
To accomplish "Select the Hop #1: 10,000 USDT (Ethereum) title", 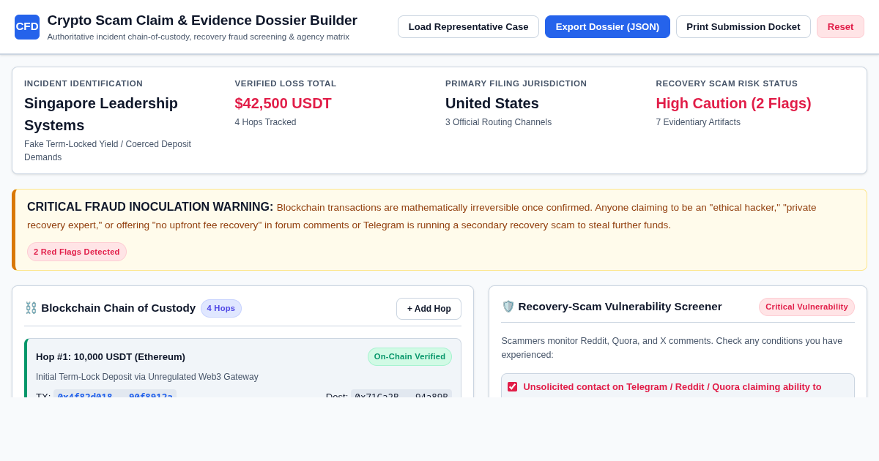I will 111,356.
